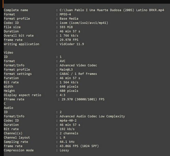The image size is (170, 156).
Task: Click the Overall bit rate value
Action: coord(69,36)
